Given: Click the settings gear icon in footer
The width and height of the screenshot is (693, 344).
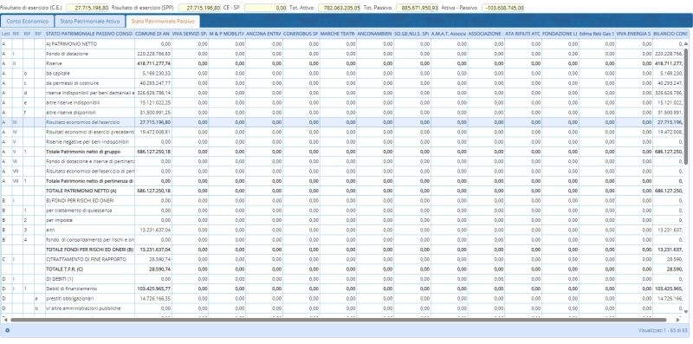Looking at the screenshot, I should click(x=8, y=330).
